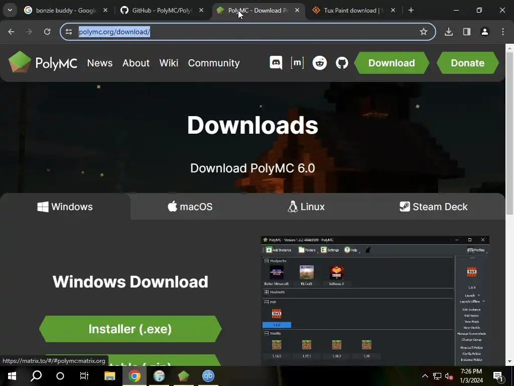Image resolution: width=514 pixels, height=386 pixels.
Task: Close the PolyMC Download tab
Action: [297, 10]
